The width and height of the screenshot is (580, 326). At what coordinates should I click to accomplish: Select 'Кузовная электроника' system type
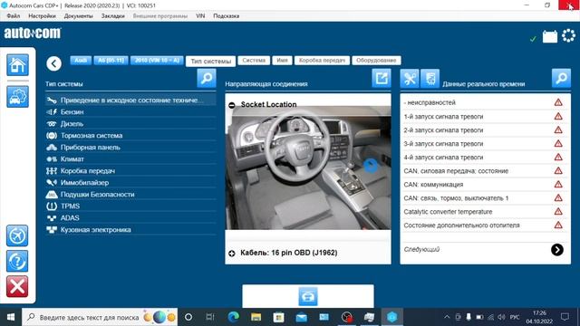tap(130, 229)
